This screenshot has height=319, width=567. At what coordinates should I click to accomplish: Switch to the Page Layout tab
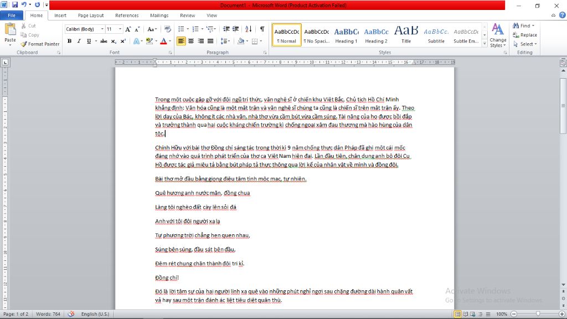90,16
